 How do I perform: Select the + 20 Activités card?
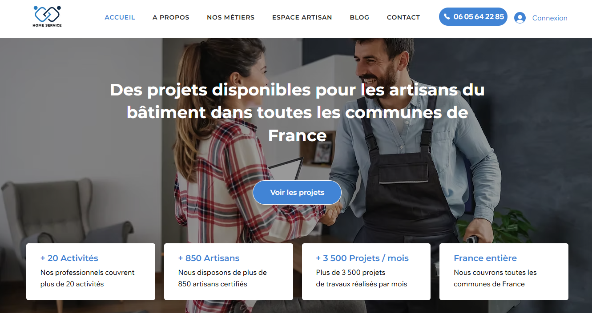(x=91, y=272)
